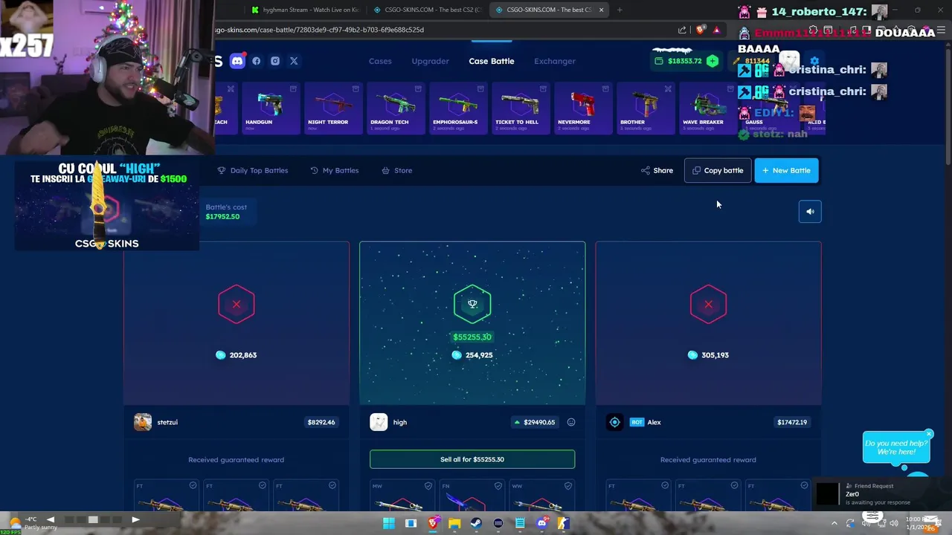The width and height of the screenshot is (952, 535).
Task: Click the Handgun live drop card
Action: coord(269,108)
